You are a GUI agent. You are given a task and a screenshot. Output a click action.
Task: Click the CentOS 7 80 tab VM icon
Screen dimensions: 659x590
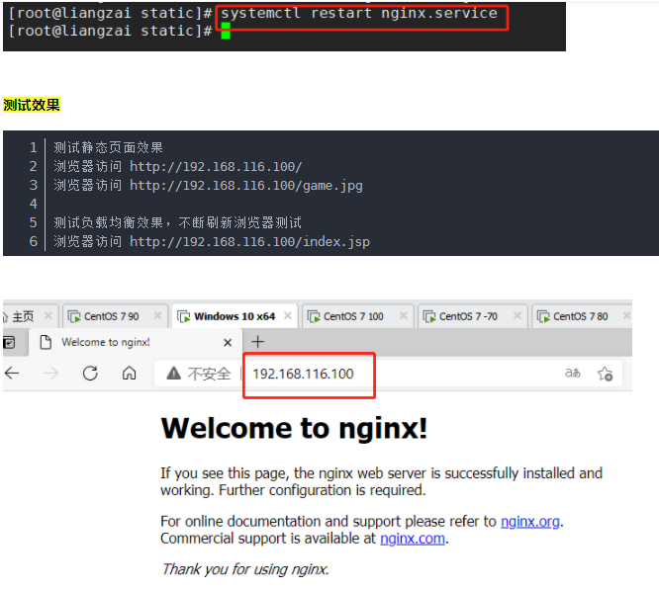coord(543,316)
